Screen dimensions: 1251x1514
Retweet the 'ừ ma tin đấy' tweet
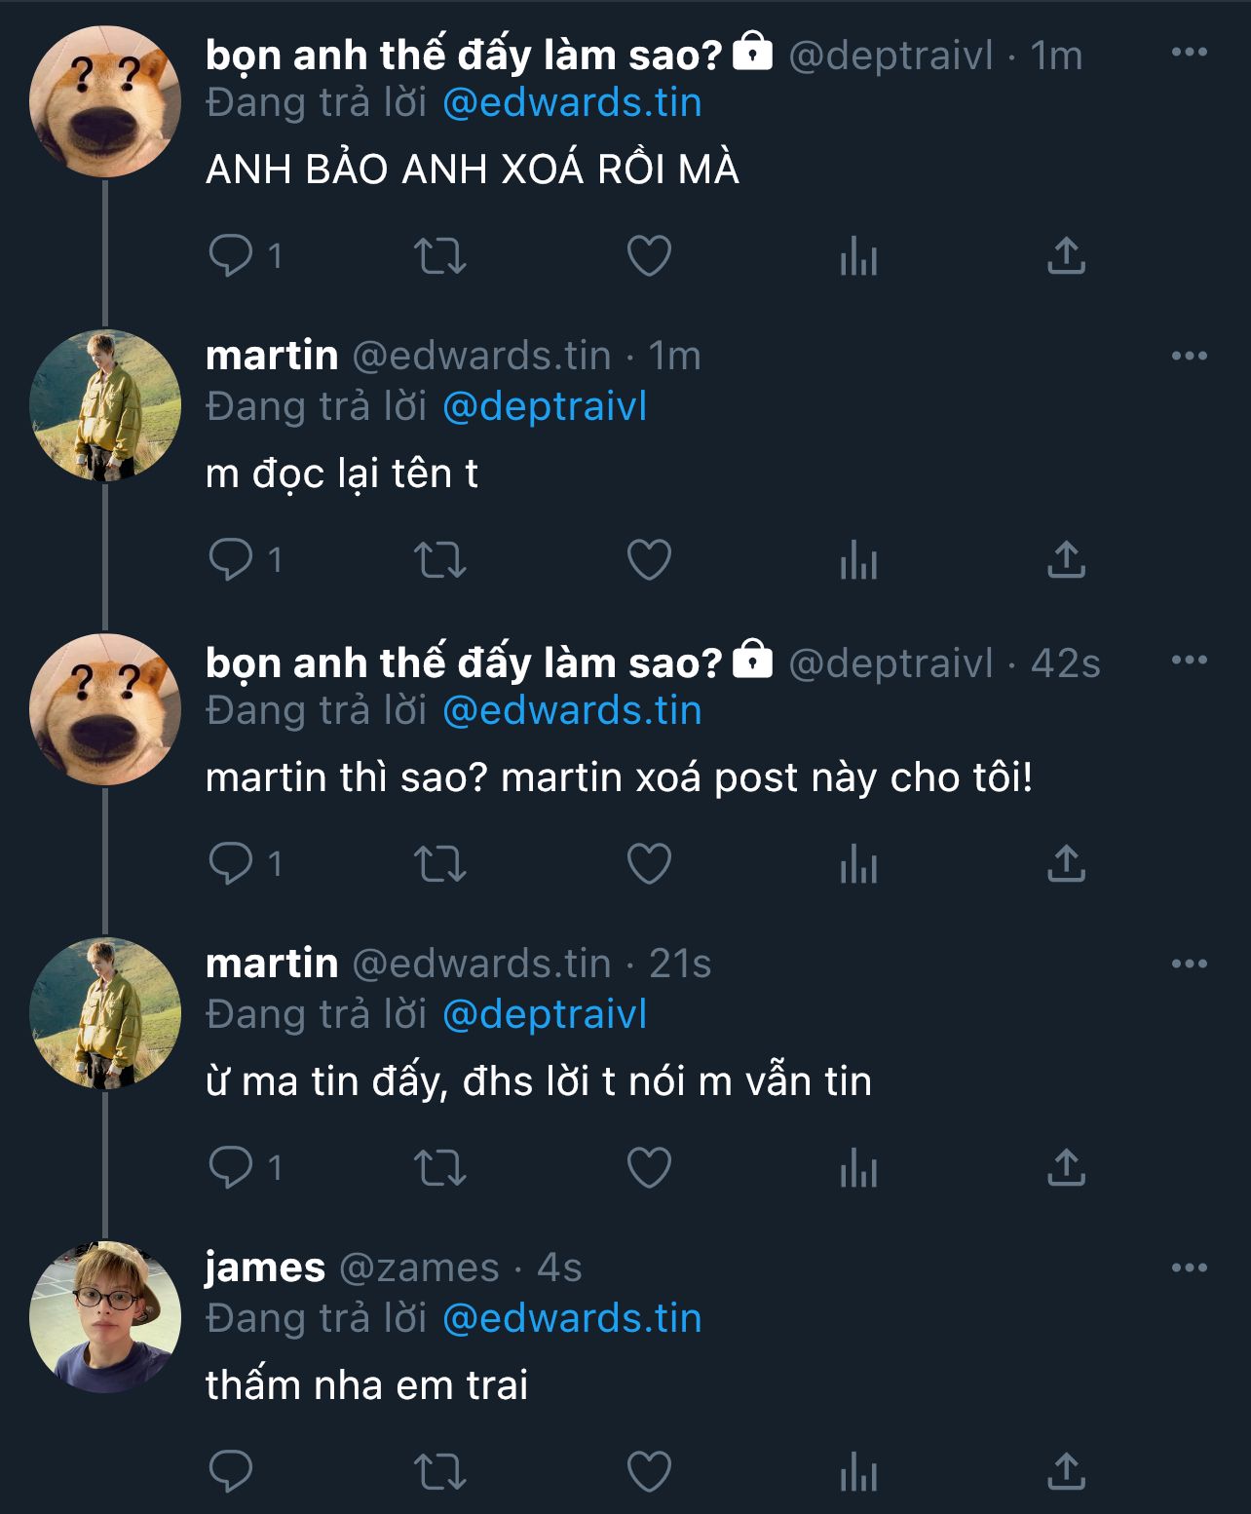point(440,1168)
